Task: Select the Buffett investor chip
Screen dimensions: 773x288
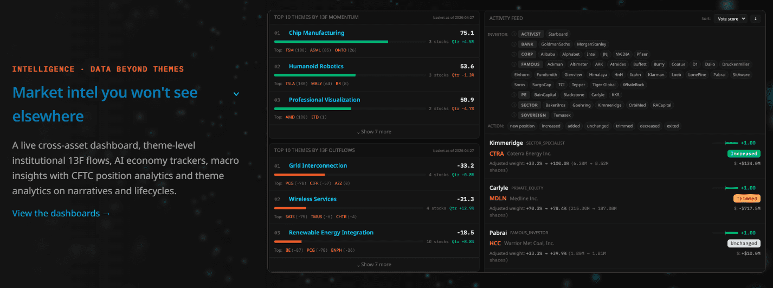Action: 639,65
